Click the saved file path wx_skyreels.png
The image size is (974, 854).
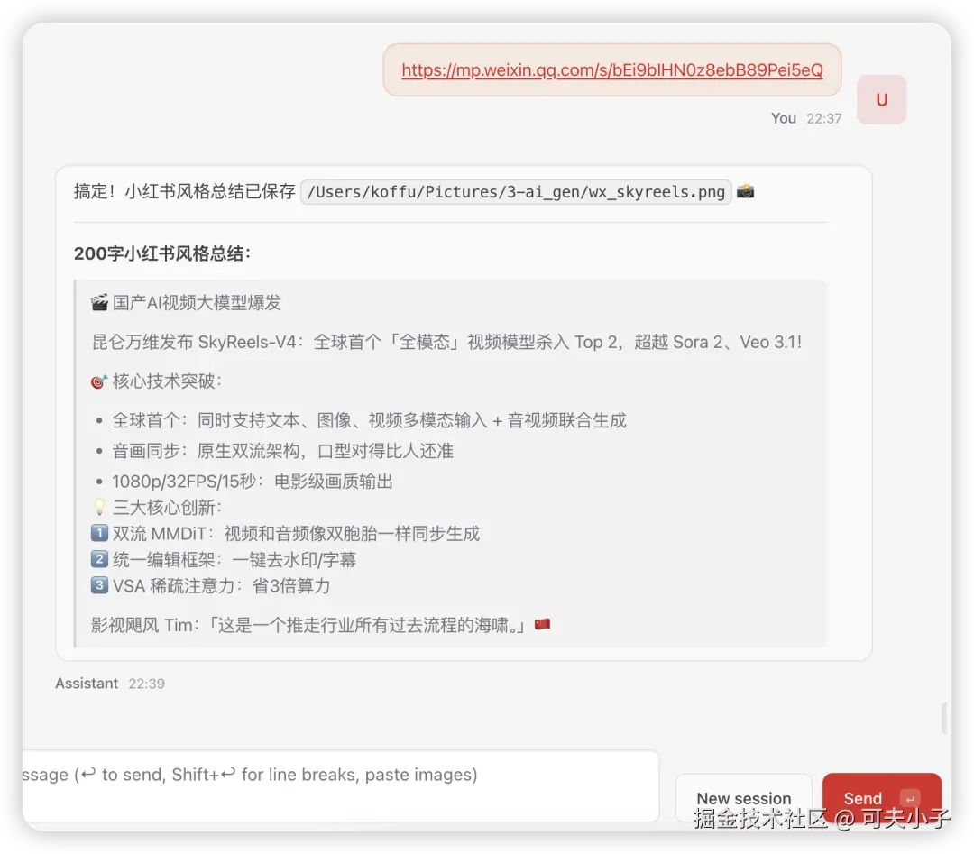click(516, 192)
